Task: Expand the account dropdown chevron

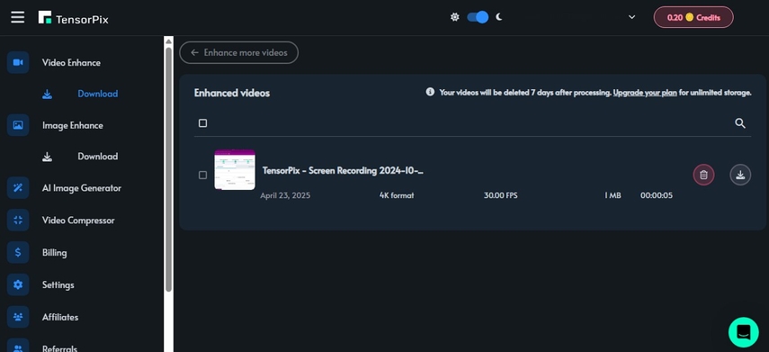Action: pos(631,17)
